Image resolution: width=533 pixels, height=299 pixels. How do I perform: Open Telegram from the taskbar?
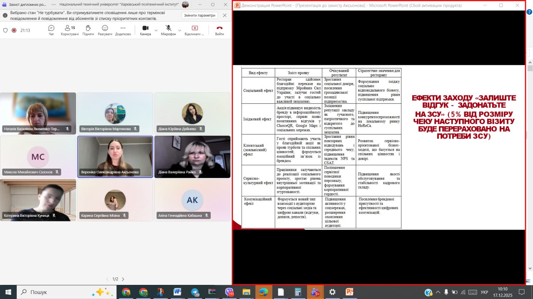195,292
